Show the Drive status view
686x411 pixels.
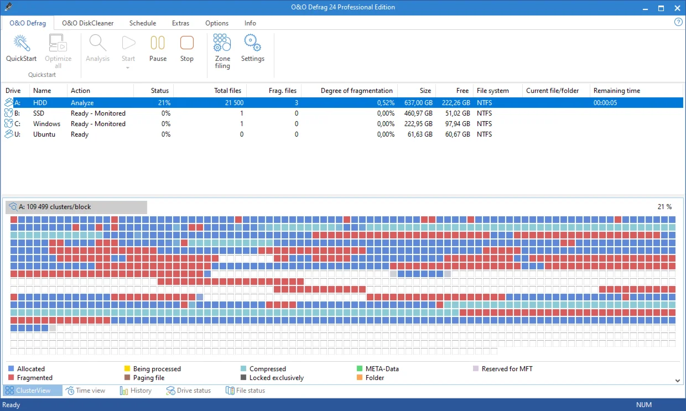point(189,391)
